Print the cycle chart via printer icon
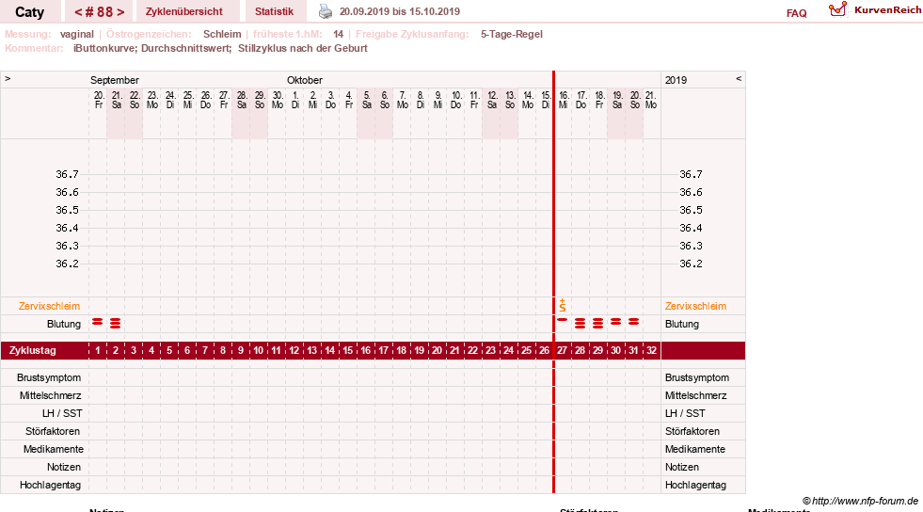The width and height of the screenshot is (923, 512). (326, 11)
